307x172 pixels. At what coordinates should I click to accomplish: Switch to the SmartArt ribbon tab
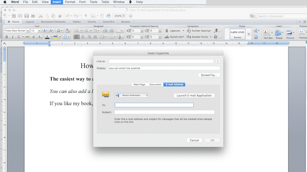109,22
